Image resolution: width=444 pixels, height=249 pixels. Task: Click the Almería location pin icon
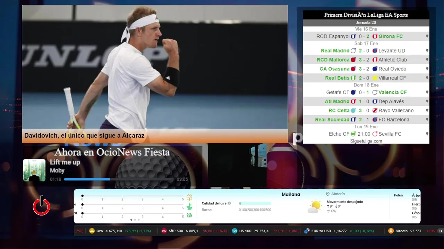coord(328,194)
